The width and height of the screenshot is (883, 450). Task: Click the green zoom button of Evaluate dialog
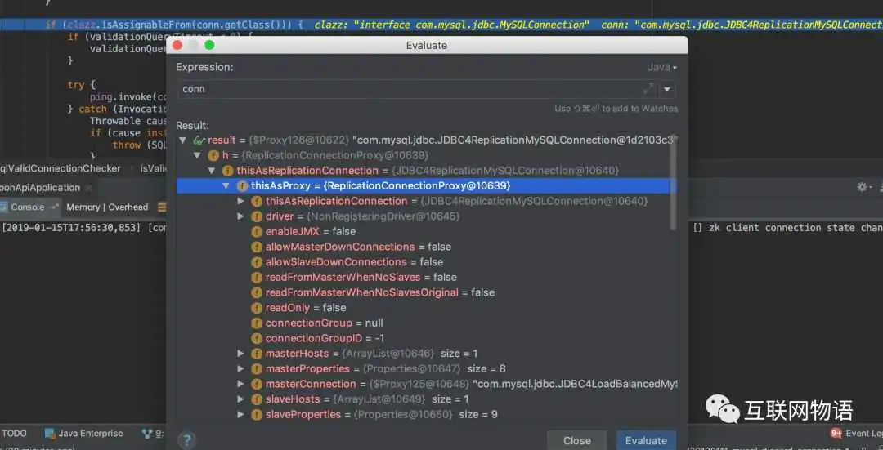pos(209,45)
